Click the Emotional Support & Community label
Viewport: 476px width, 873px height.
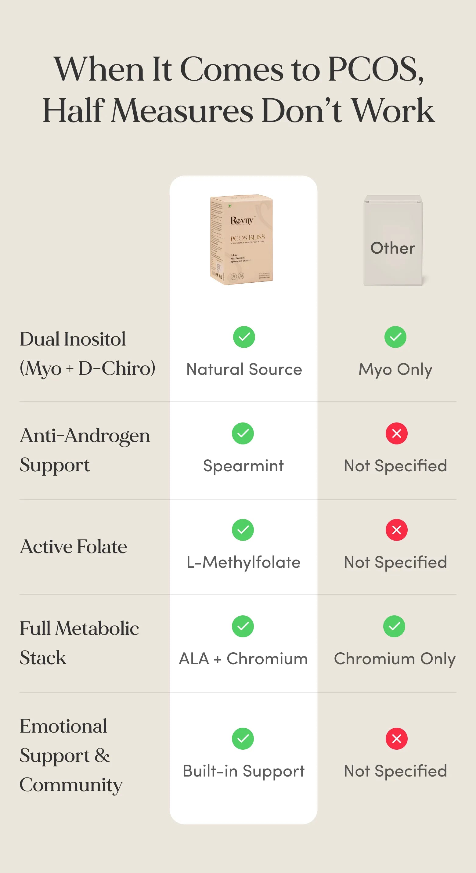pos(71,755)
